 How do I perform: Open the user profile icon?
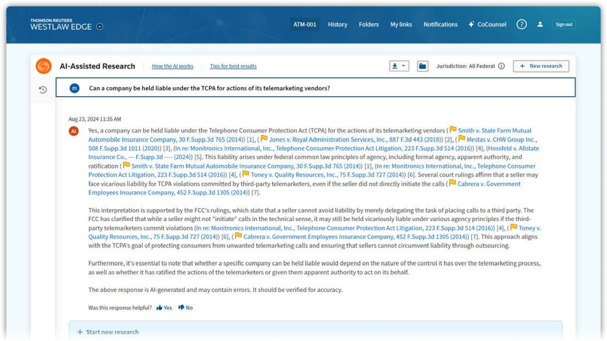pyautogui.click(x=540, y=25)
